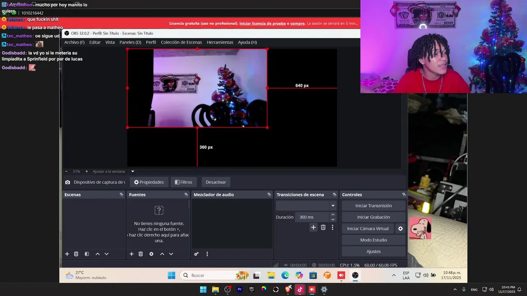Move scene down in Escenas panel
Screen dimensions: 527x296
point(107,254)
